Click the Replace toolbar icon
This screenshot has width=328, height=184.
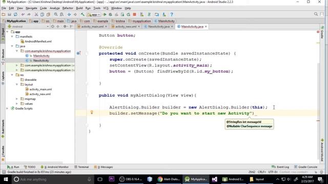(61, 14)
